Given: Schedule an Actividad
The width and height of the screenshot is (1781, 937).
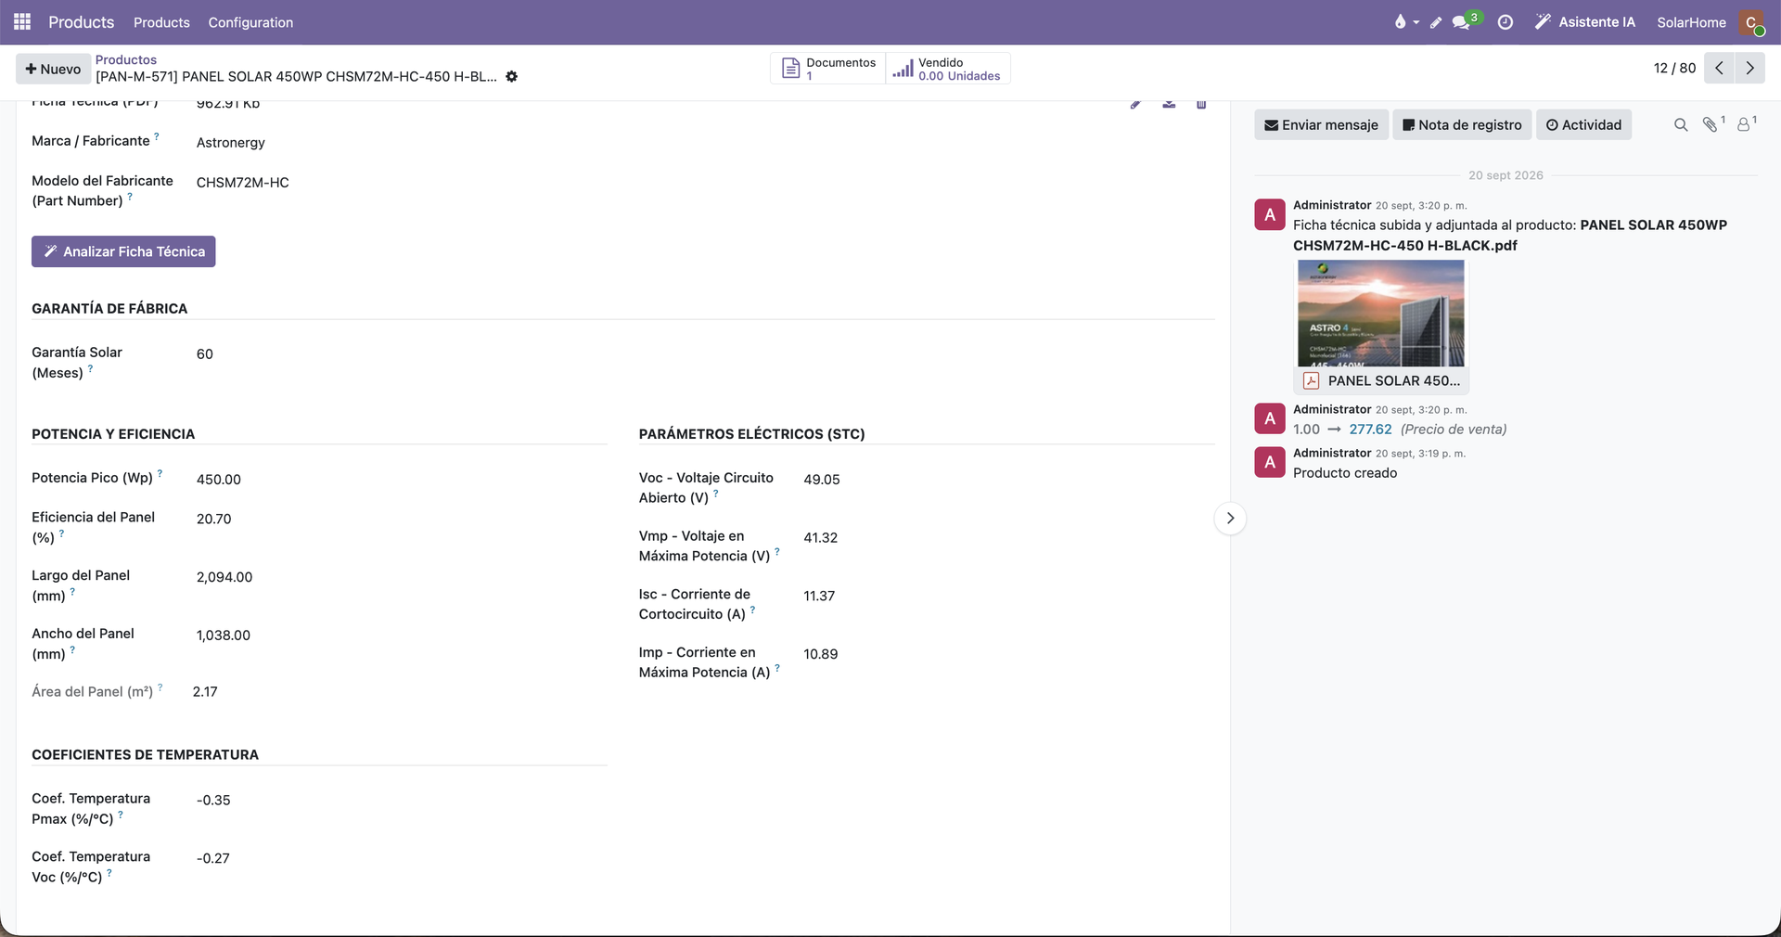Looking at the screenshot, I should (x=1583, y=124).
